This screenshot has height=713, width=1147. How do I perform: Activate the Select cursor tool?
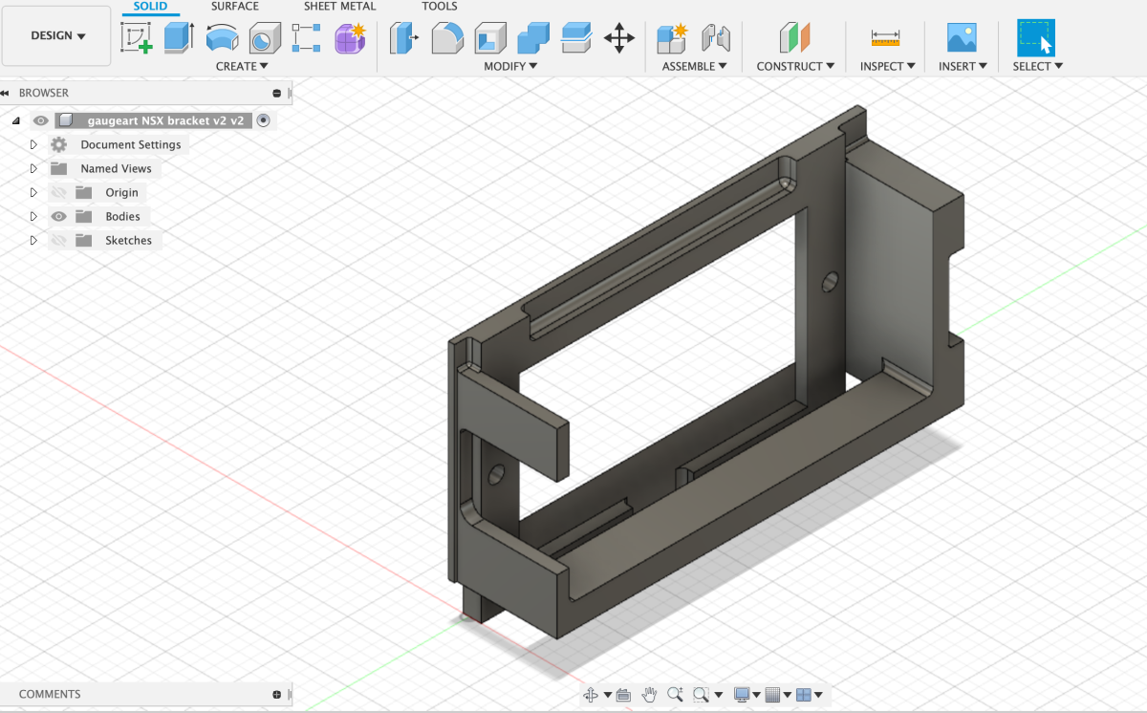pyautogui.click(x=1036, y=38)
